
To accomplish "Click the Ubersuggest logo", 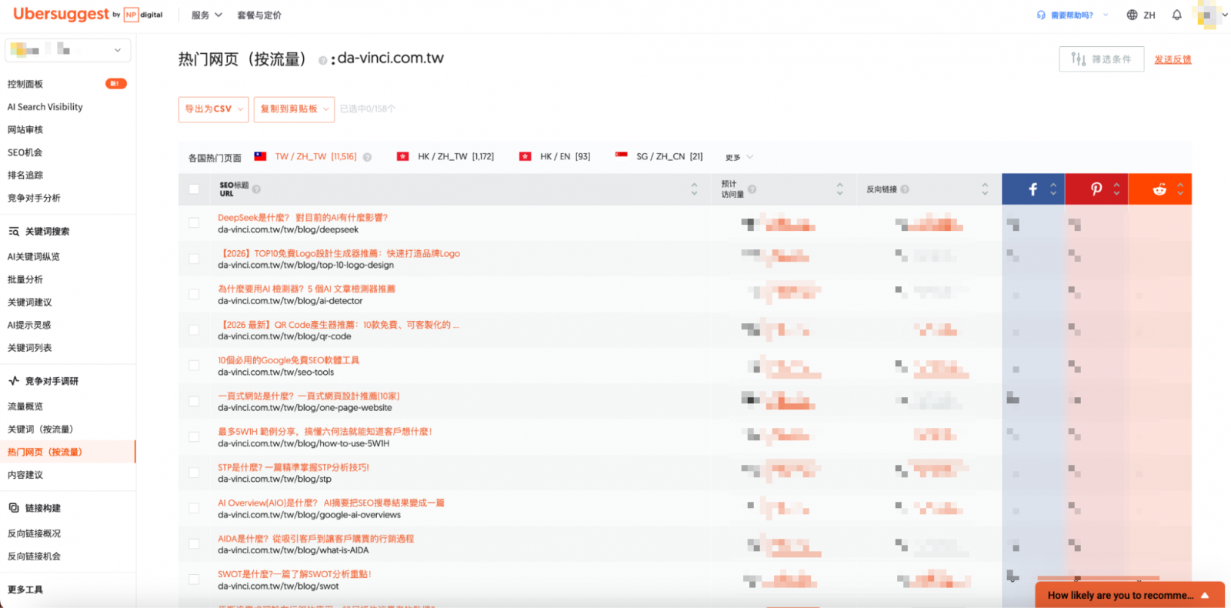I will 62,14.
